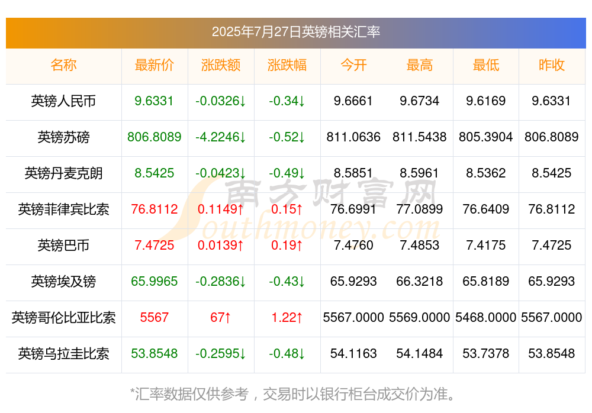Click low value 5468.0000
This screenshot has height=413, width=592.
486,317
